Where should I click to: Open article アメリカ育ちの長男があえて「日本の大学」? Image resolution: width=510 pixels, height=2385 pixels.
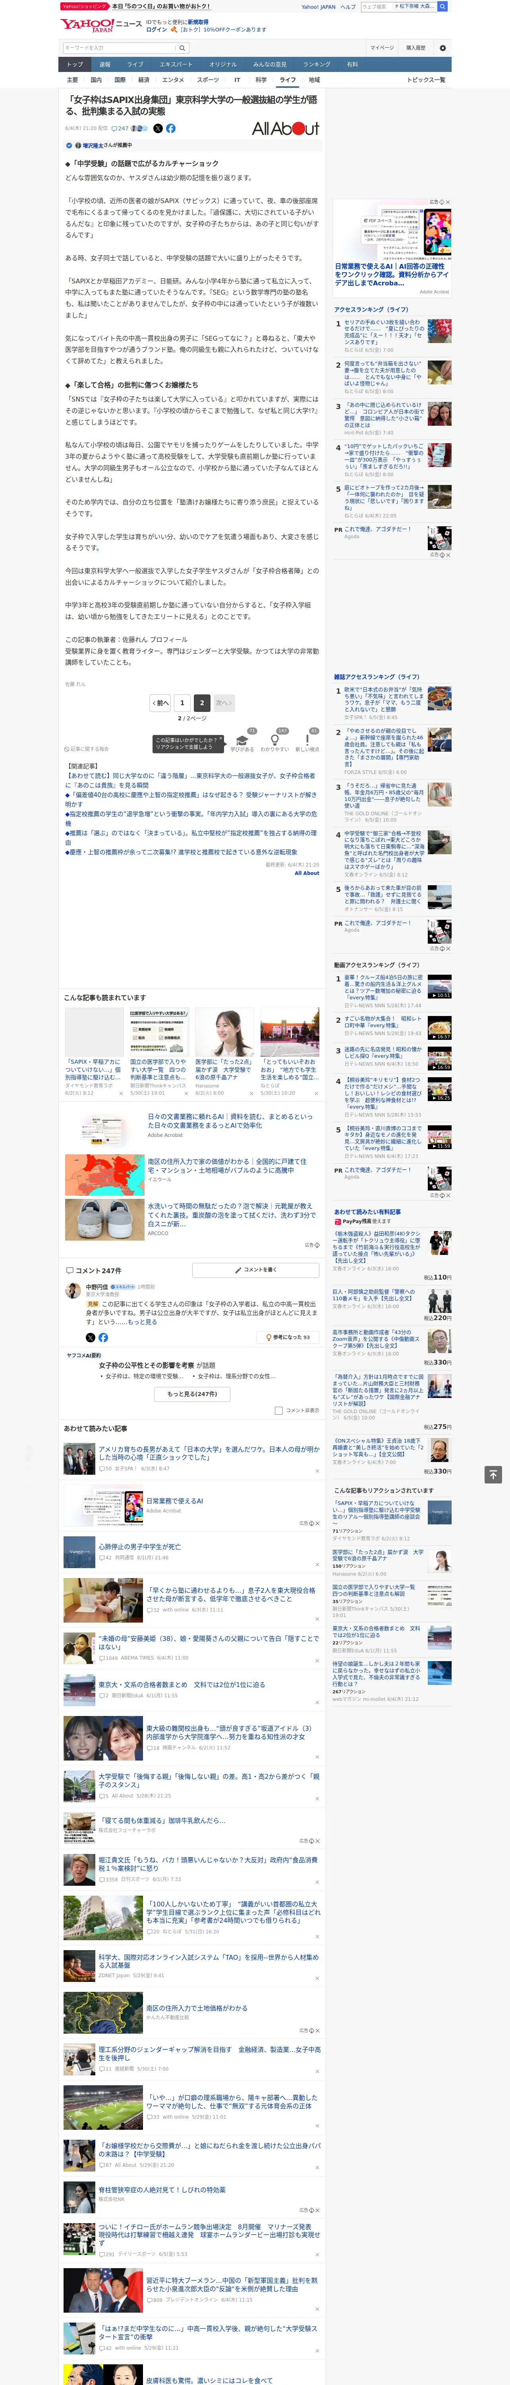click(x=209, y=1453)
